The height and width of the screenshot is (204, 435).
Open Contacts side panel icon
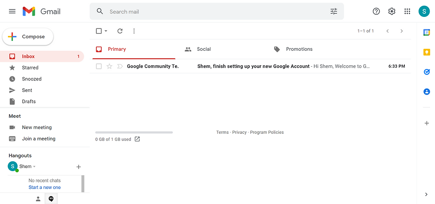coord(427,92)
